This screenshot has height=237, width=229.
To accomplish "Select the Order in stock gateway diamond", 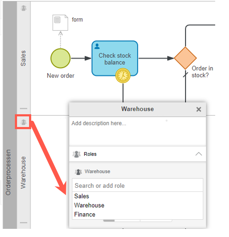I will pyautogui.click(x=185, y=58).
